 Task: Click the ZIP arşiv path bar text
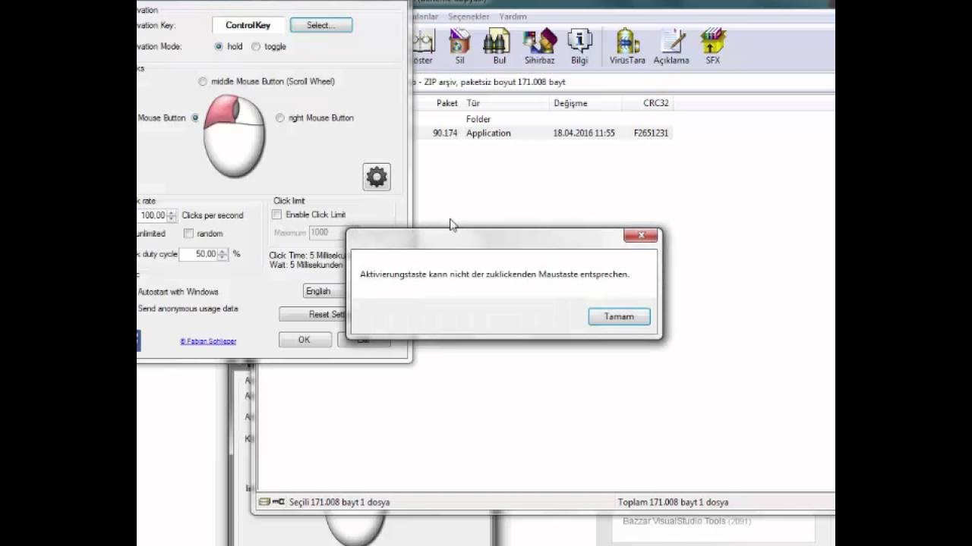[x=491, y=82]
